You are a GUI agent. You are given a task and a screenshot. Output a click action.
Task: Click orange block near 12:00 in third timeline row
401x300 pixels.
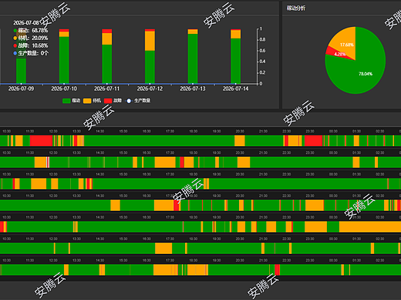tap(39, 184)
